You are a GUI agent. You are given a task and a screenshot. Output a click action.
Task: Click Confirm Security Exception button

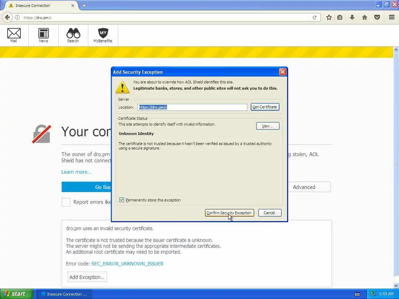point(229,213)
